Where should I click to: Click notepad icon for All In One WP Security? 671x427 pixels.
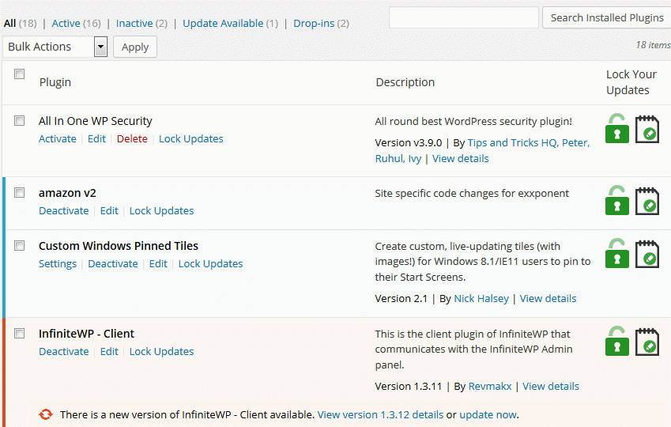(x=646, y=128)
